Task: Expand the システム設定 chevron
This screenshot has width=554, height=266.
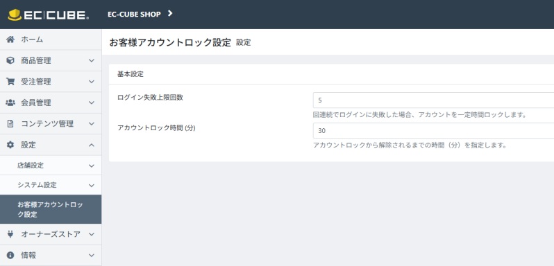Action: click(92, 186)
